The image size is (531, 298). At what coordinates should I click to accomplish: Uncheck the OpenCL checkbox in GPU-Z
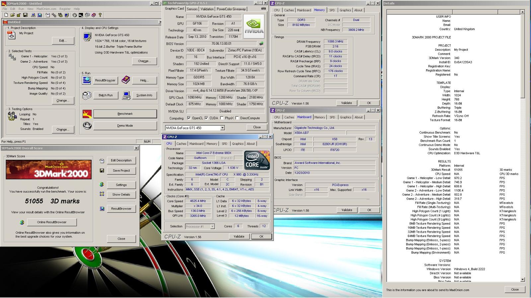pos(189,118)
